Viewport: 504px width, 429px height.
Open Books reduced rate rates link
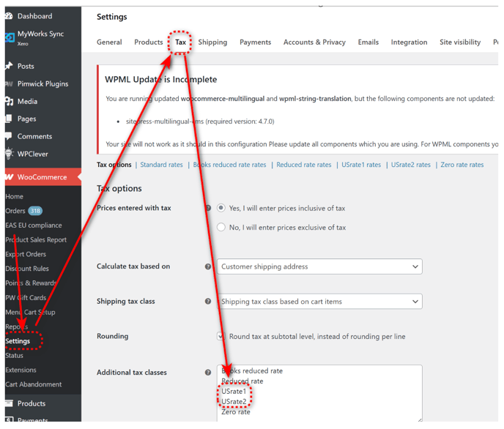(229, 165)
